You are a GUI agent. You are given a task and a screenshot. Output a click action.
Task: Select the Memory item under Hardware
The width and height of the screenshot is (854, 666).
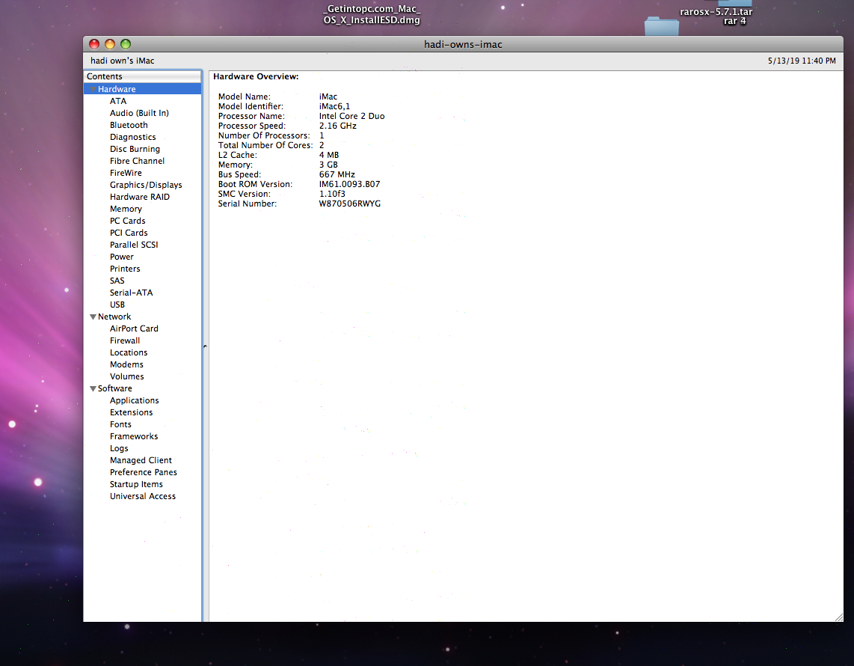click(126, 209)
